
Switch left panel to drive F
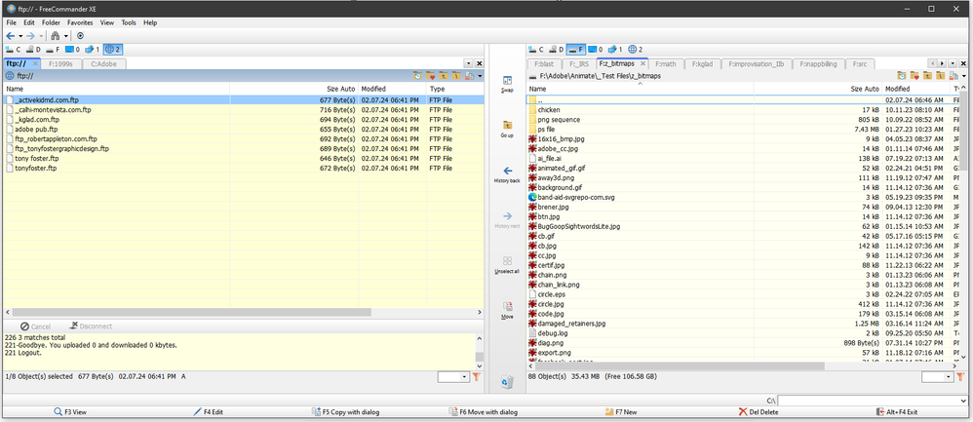[x=54, y=49]
